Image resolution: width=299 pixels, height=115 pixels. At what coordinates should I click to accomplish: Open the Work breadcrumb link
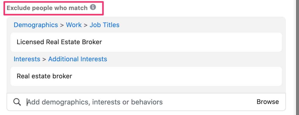coord(74,25)
